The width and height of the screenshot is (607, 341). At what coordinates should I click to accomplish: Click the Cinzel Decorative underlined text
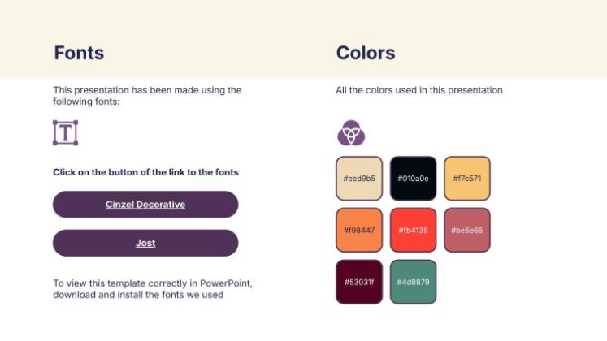145,205
